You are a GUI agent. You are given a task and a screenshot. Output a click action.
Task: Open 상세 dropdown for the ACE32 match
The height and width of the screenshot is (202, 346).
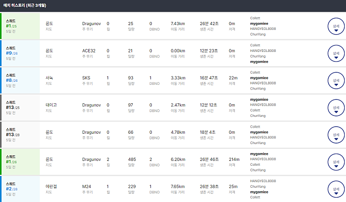point(336,53)
